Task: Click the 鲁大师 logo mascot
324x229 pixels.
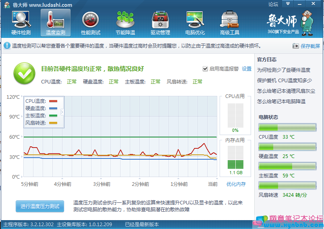Action: (307, 23)
